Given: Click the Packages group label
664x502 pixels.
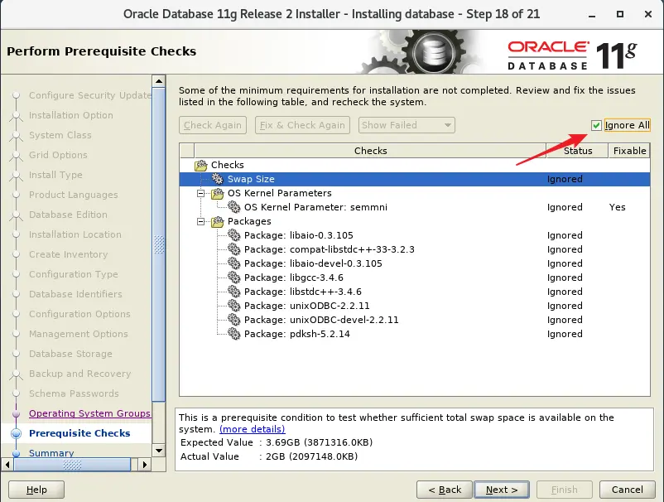Looking at the screenshot, I should (249, 221).
